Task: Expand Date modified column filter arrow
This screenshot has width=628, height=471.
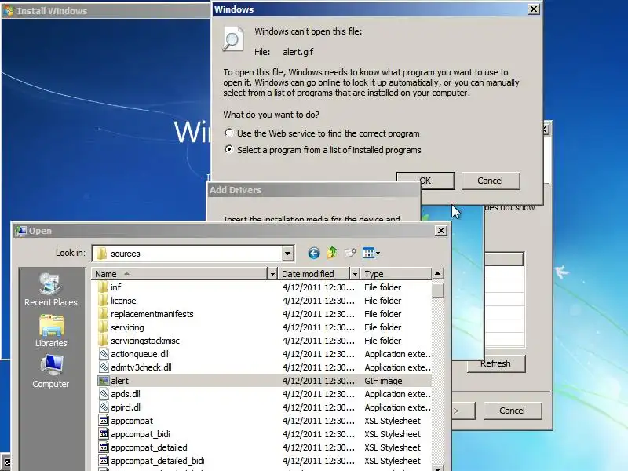Action: click(355, 273)
